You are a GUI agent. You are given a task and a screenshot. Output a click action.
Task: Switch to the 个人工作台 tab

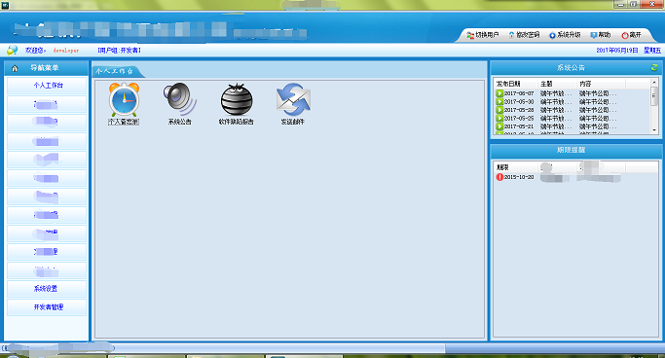(x=115, y=71)
